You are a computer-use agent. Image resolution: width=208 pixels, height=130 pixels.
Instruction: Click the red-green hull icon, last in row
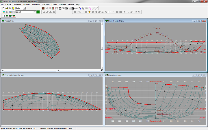point(14,16)
